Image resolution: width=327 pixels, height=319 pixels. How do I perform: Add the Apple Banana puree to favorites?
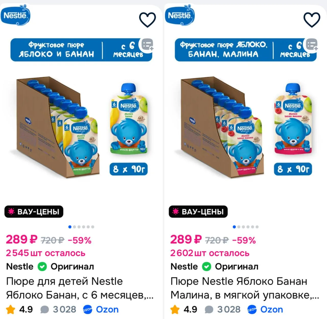pos(147,20)
